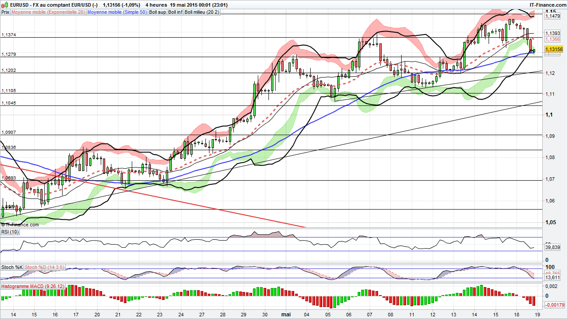Select the Moyenne mobile (Simple 50) label
568x319 pixels.
click(118, 12)
